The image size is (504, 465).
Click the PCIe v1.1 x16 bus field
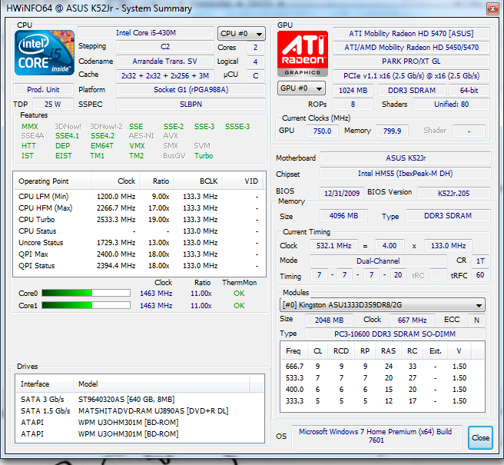click(411, 76)
